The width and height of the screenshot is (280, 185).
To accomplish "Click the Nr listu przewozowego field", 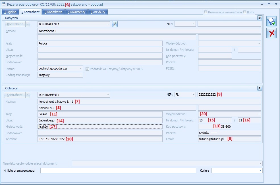I will [118, 171].
